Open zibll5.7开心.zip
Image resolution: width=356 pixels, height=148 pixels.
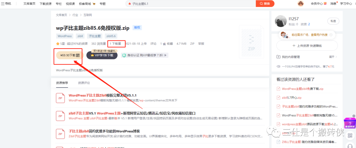point(292,97)
